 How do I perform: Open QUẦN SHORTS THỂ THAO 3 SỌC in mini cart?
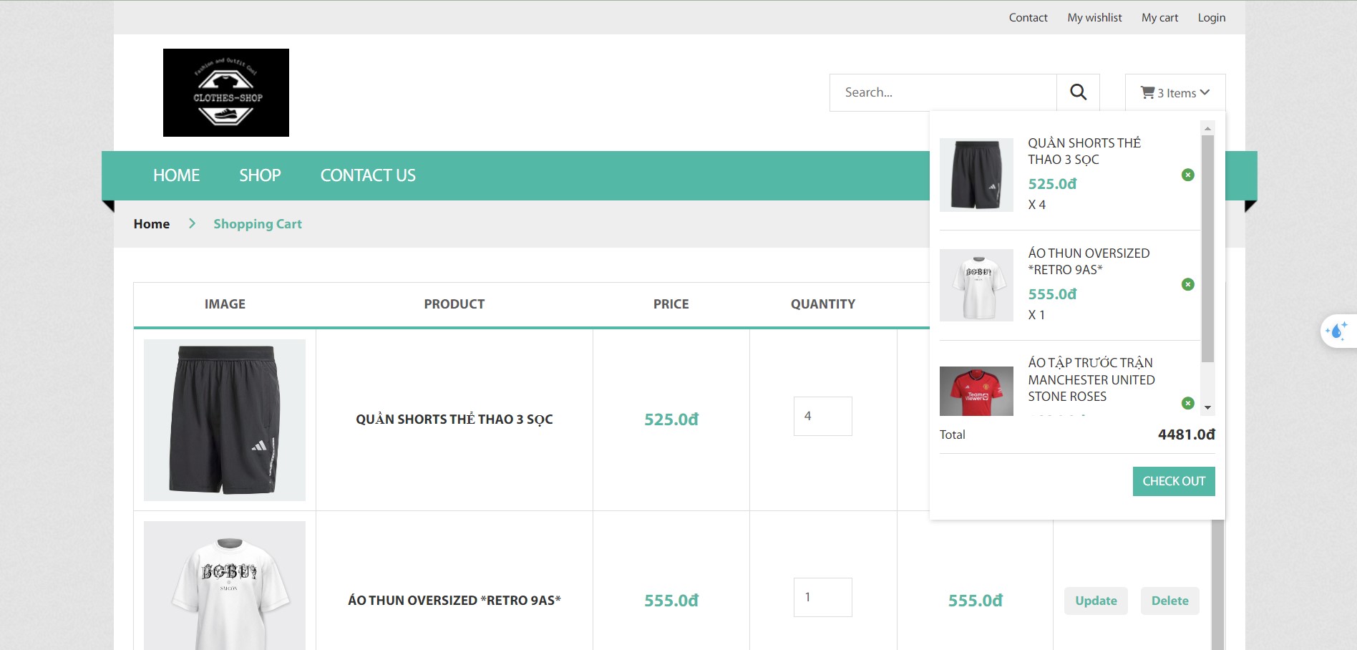tap(1084, 151)
